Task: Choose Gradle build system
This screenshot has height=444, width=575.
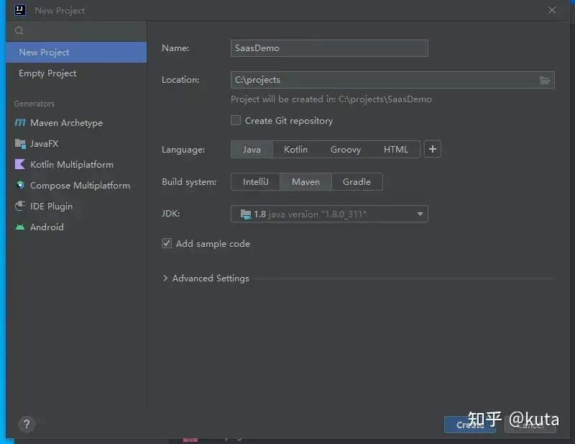Action: (x=356, y=182)
